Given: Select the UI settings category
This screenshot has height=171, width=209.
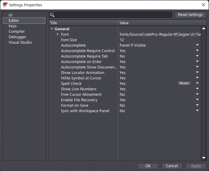Looking at the screenshot, I should coord(11,15).
